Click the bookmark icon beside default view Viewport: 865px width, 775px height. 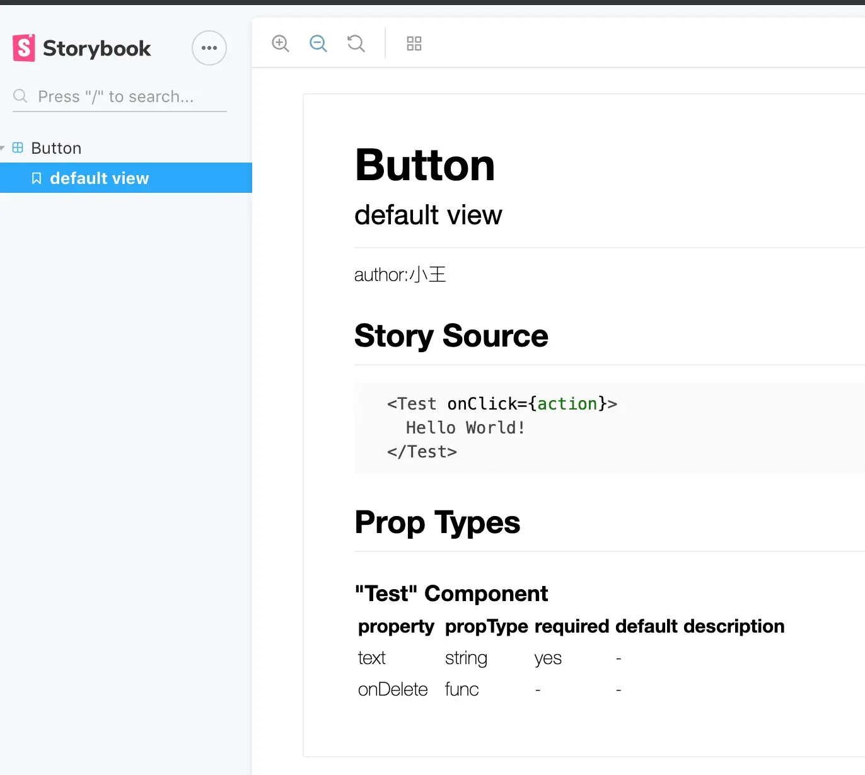tap(37, 178)
